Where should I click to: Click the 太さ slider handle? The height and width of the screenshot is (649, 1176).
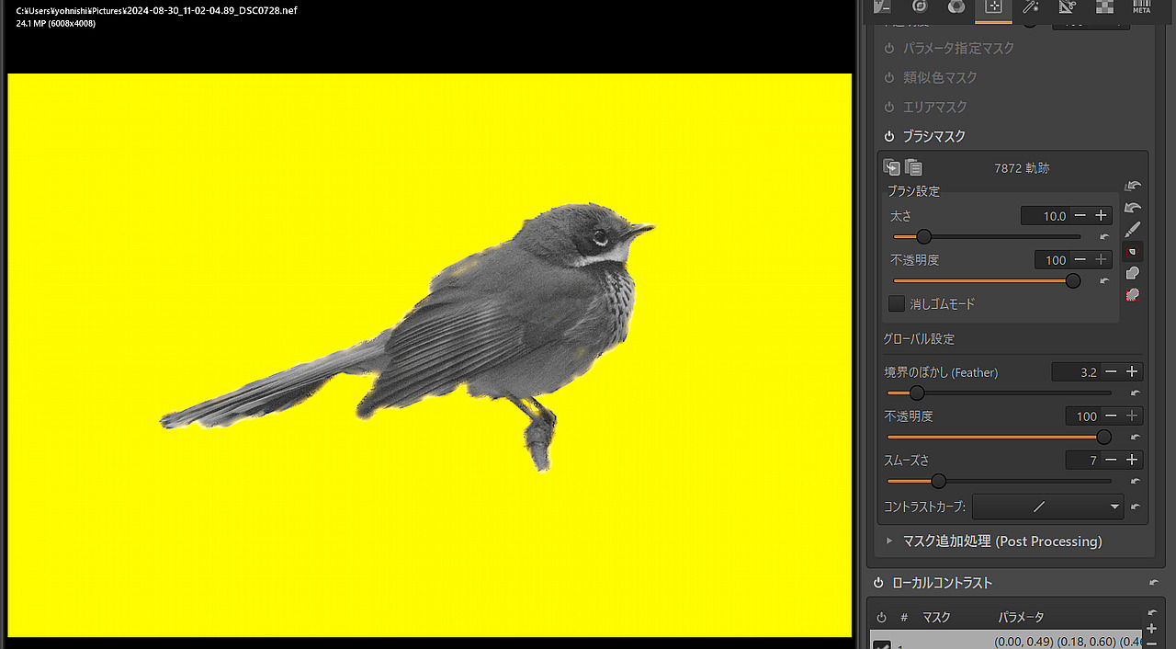point(924,237)
